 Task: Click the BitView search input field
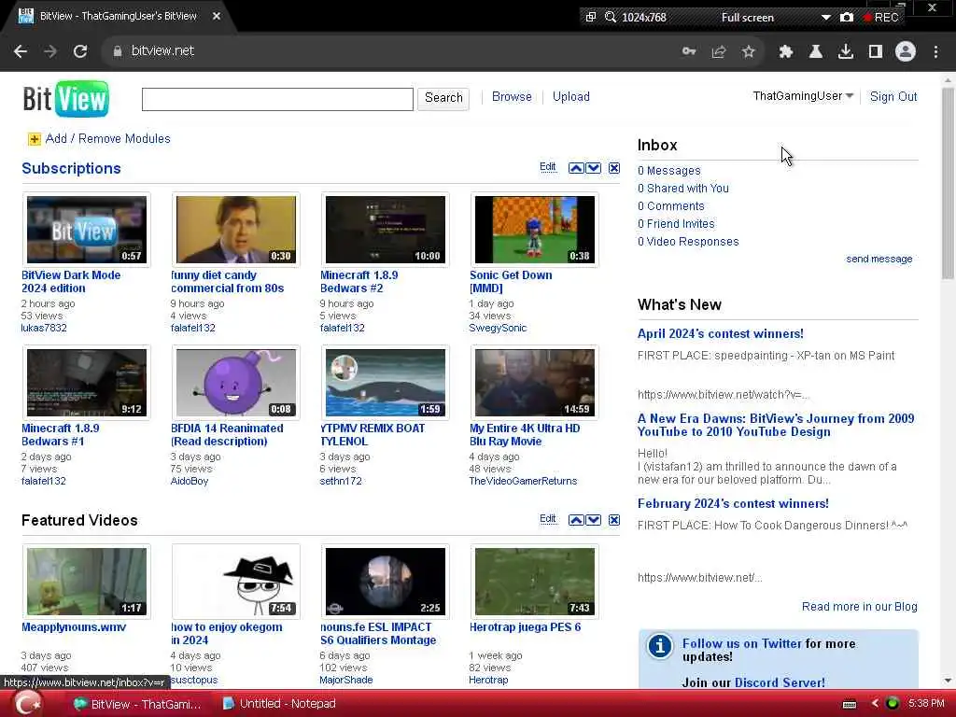[277, 99]
